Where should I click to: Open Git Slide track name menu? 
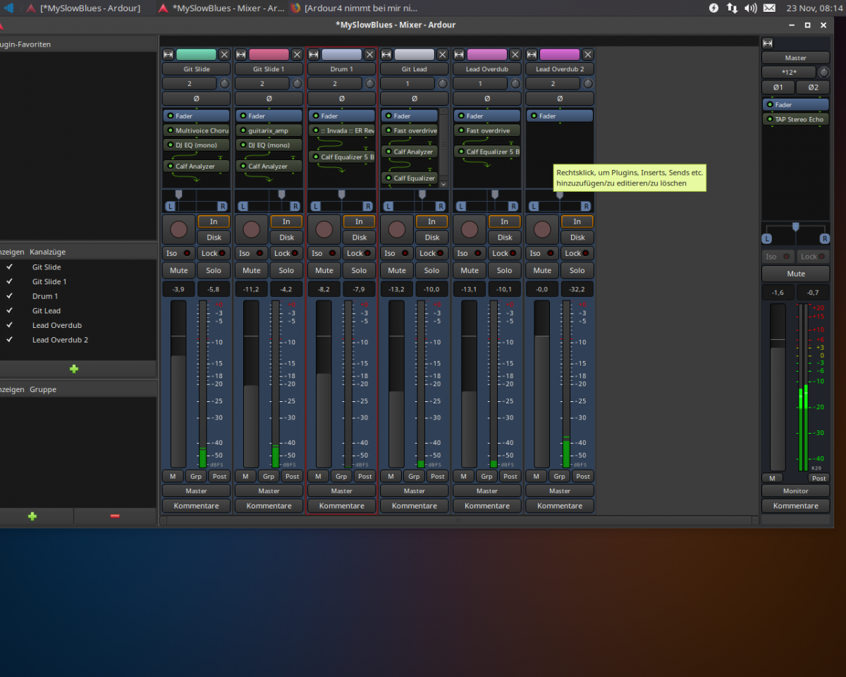point(197,69)
